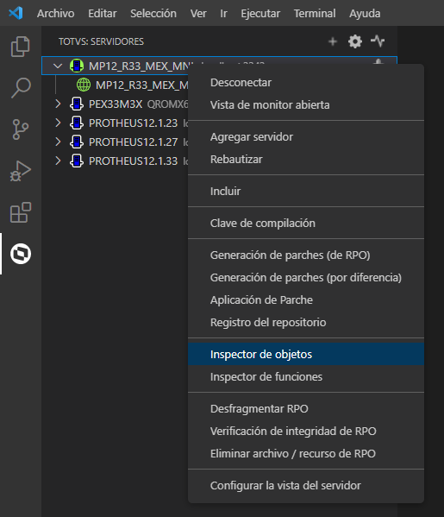Choose Eliminar archivo / recurso de RPO
Viewport: 444px width, 517px height.
tap(306, 454)
